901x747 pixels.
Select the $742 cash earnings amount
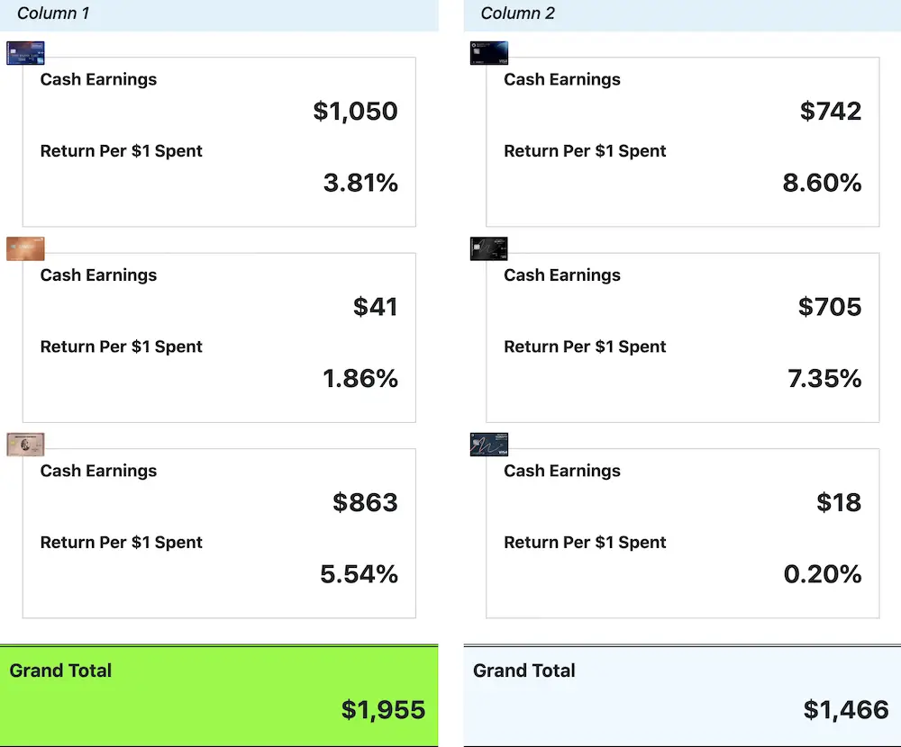[831, 111]
